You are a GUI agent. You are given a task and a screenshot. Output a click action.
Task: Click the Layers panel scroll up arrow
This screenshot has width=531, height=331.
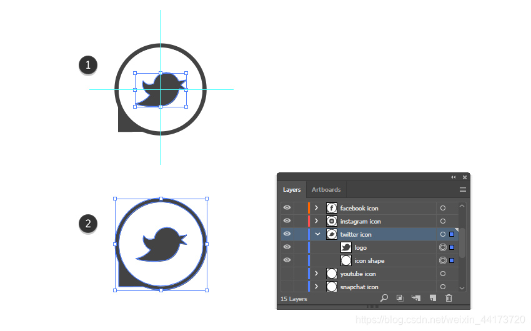[462, 205]
